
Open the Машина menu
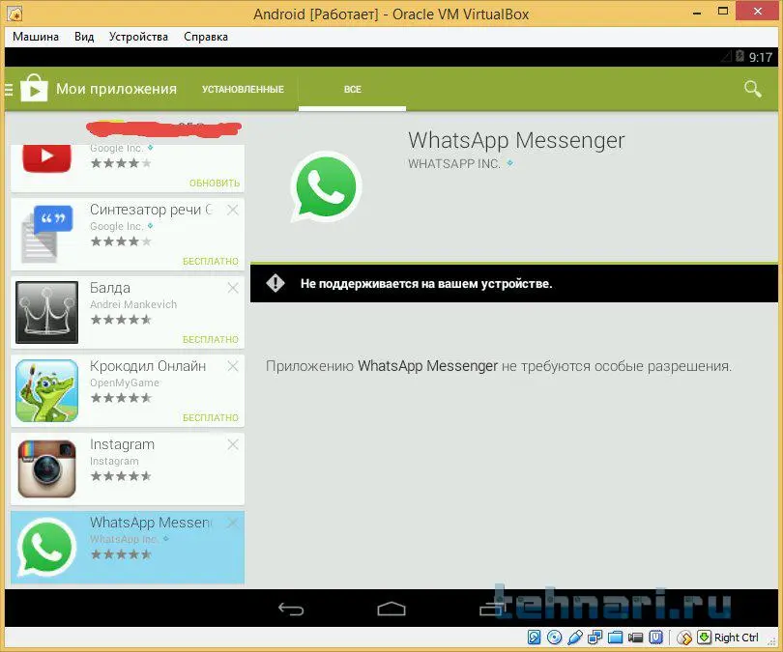pyautogui.click(x=36, y=37)
